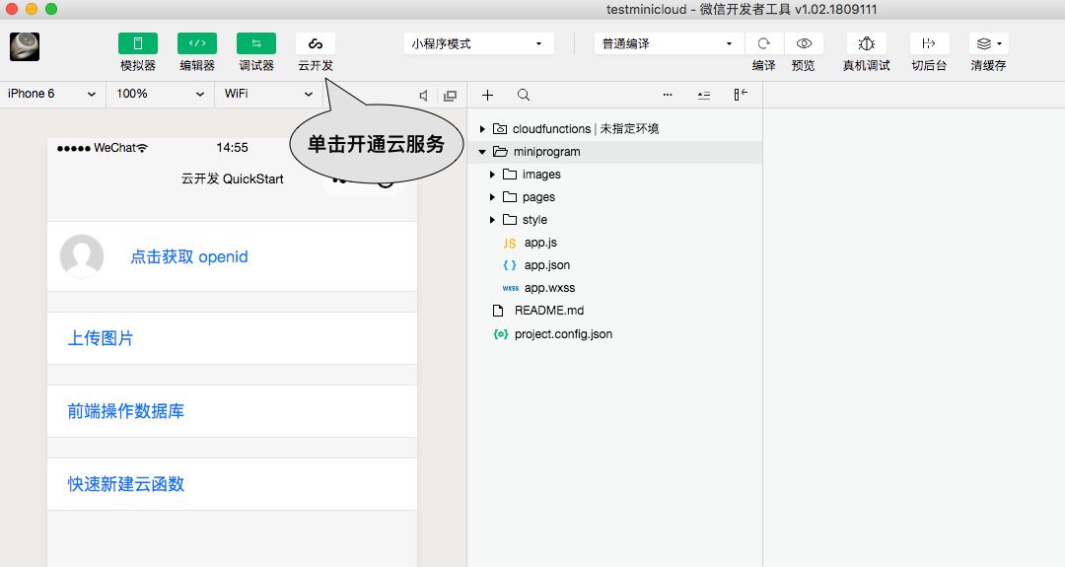Click 上传图片 in the simulator
The image size is (1065, 567).
tap(101, 338)
